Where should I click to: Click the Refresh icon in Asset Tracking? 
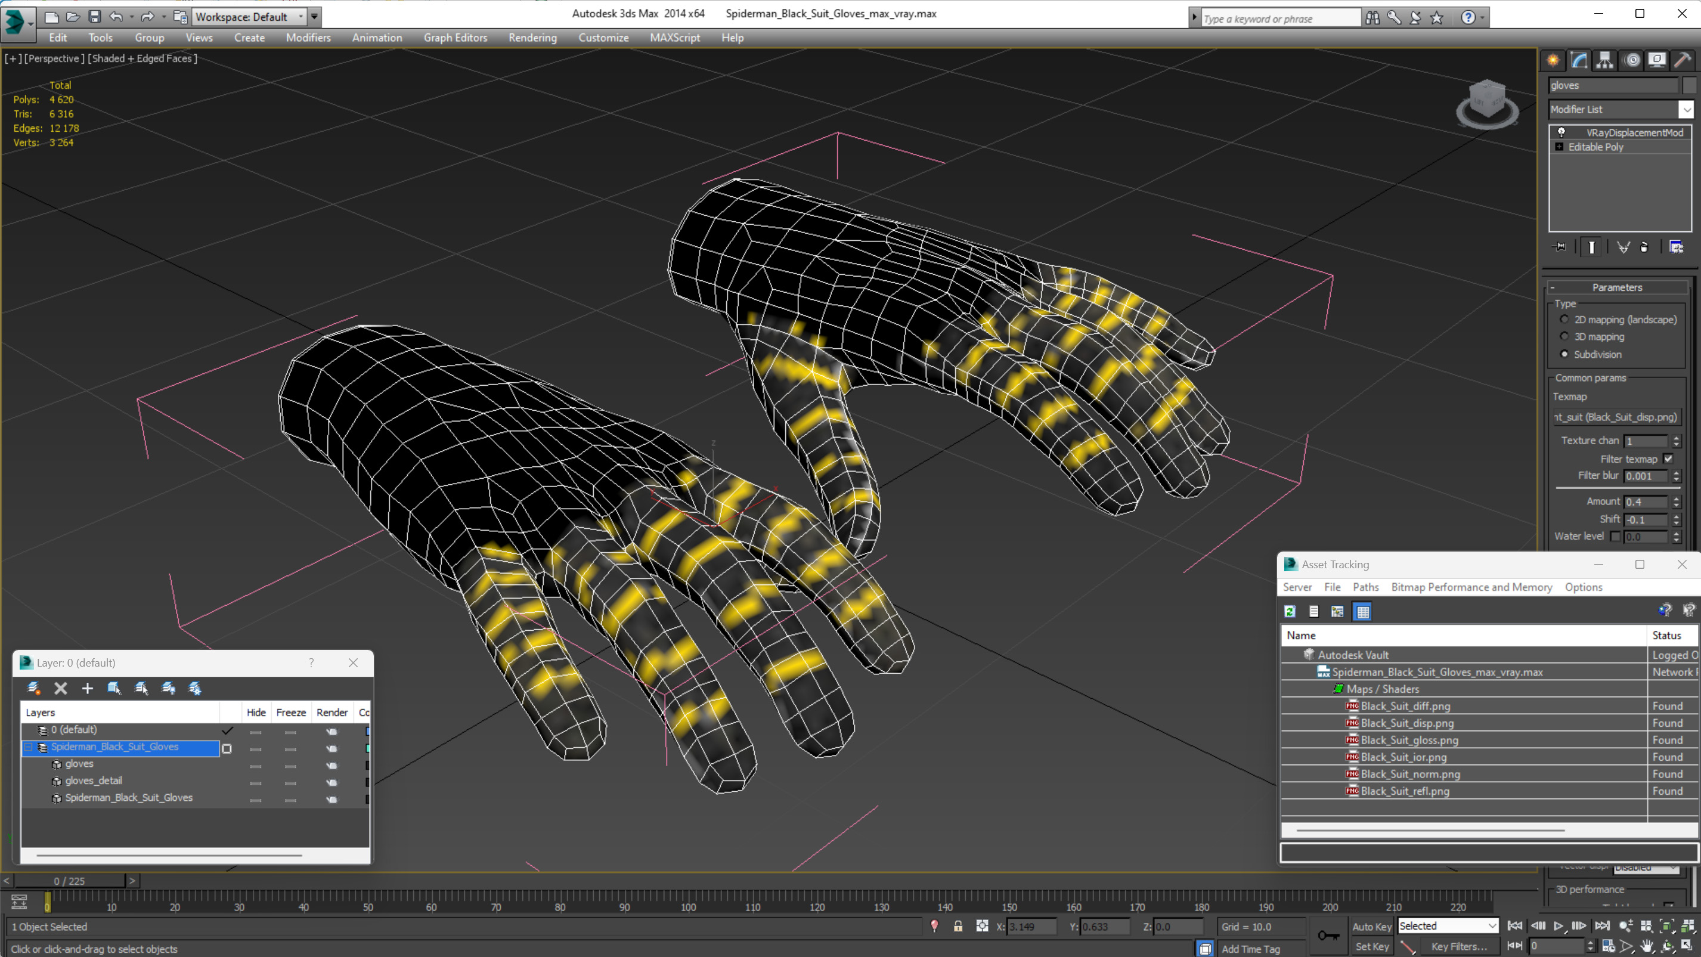tap(1290, 612)
